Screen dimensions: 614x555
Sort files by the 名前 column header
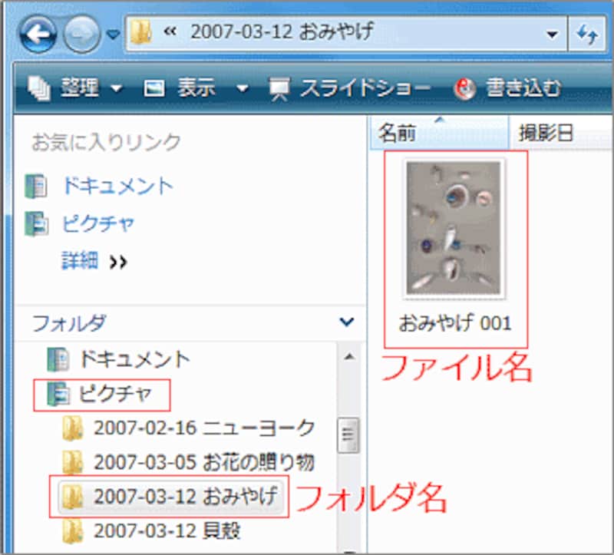coord(398,134)
